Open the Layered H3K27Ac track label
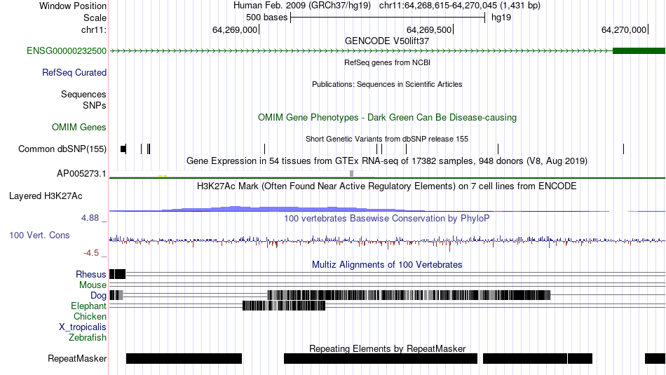Image resolution: width=666 pixels, height=375 pixels. [46, 196]
